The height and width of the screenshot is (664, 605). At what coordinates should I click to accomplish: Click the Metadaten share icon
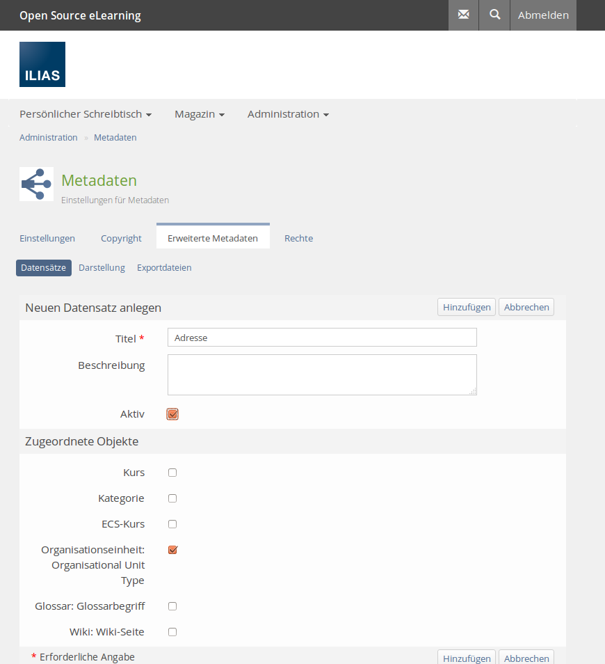click(36, 184)
